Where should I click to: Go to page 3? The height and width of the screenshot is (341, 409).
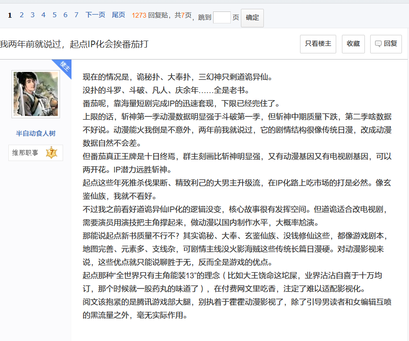33,15
